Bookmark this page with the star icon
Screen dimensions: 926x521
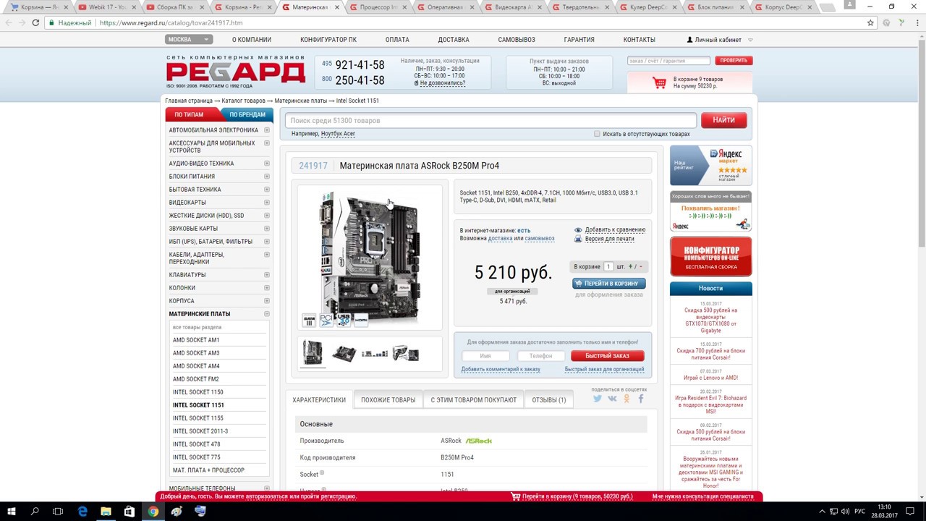870,22
